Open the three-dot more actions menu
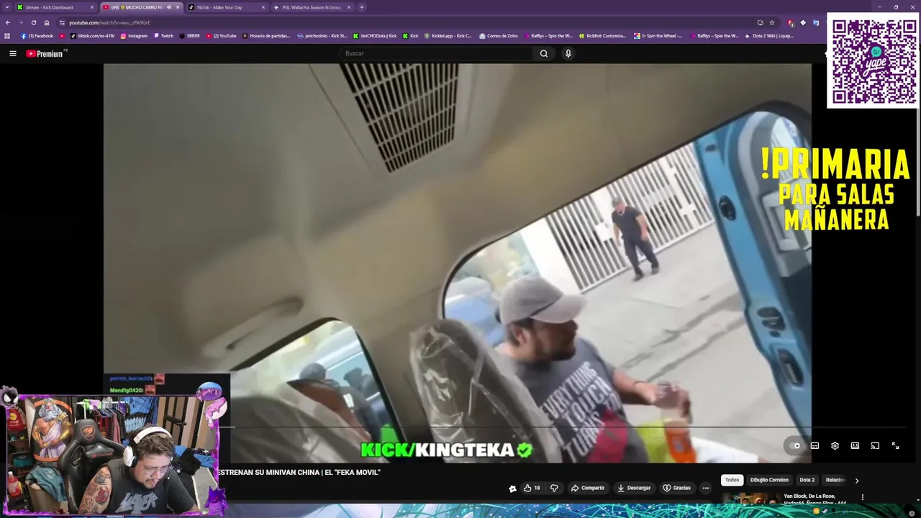The width and height of the screenshot is (921, 518). (706, 488)
